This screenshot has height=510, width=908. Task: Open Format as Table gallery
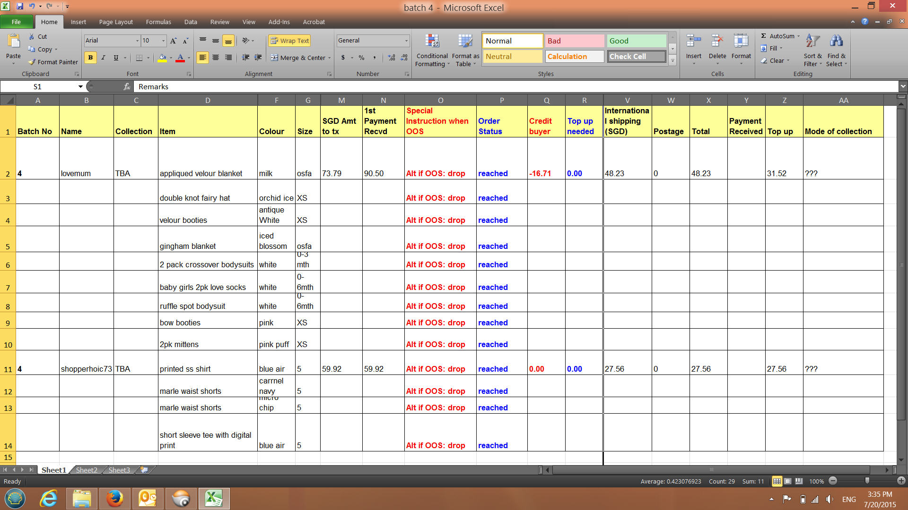pyautogui.click(x=465, y=50)
